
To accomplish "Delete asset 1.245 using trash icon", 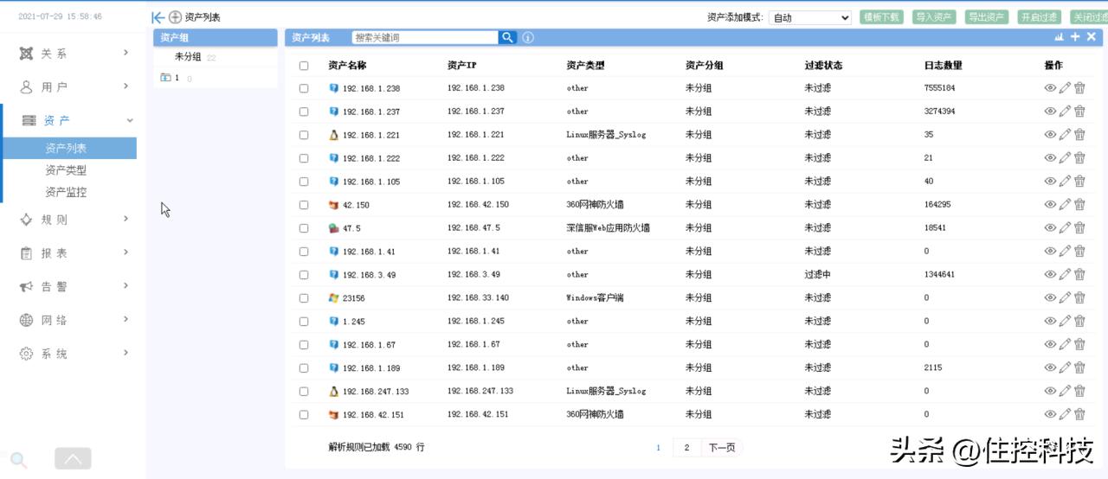I will point(1079,321).
